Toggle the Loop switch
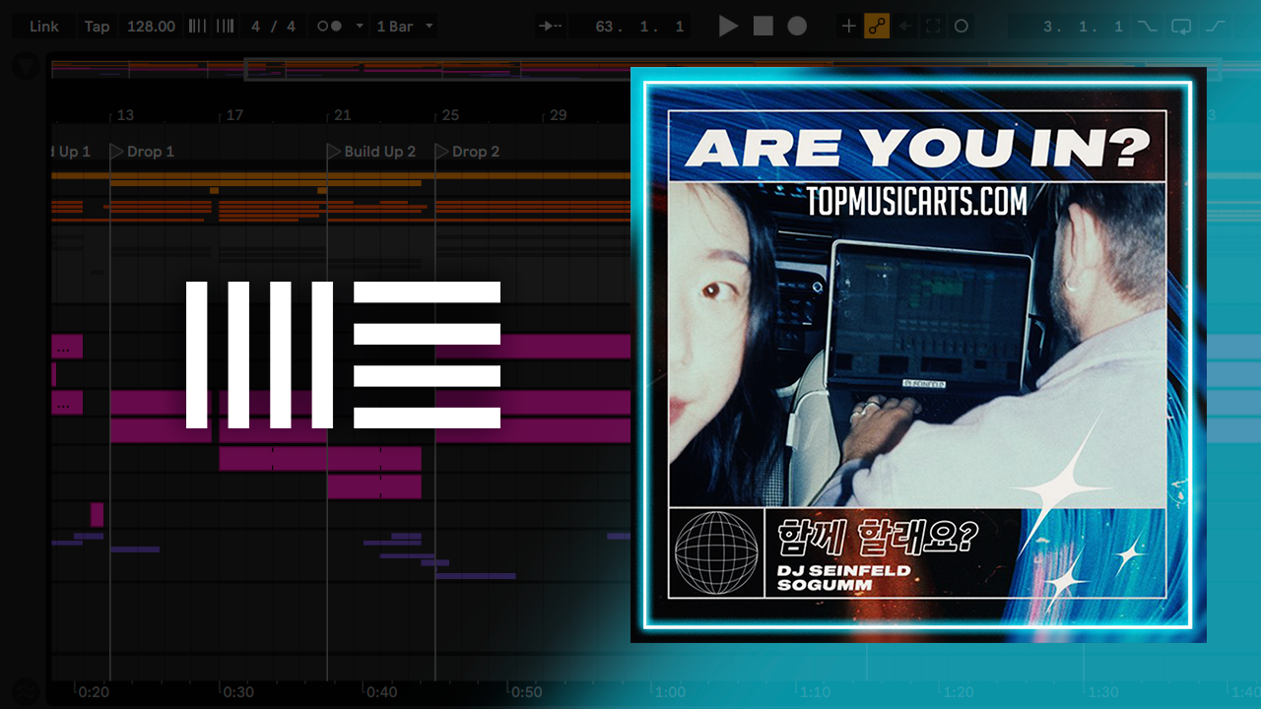This screenshot has width=1261, height=709. pyautogui.click(x=1181, y=27)
